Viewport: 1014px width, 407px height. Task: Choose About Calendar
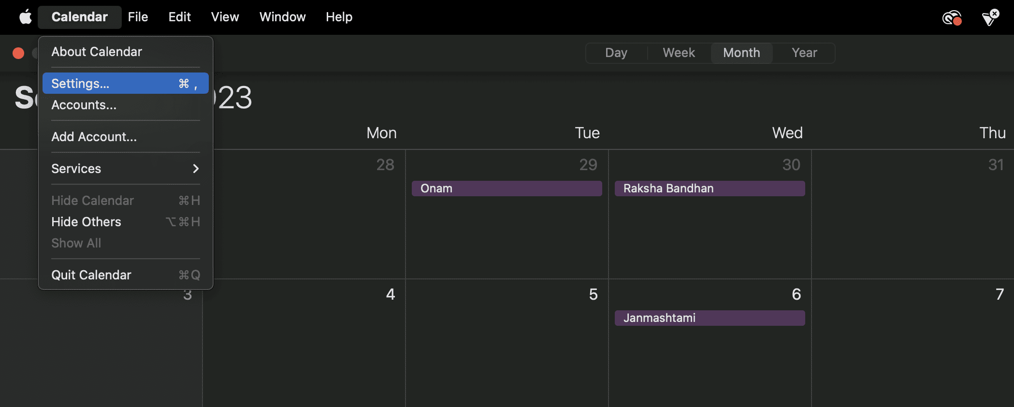[x=126, y=52]
